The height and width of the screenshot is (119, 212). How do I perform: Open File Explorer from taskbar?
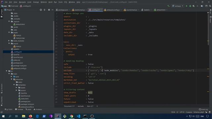coord(24,116)
